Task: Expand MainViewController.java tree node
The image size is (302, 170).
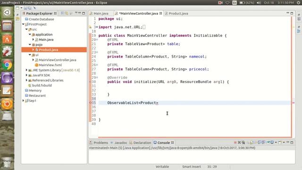Action: 33,60
